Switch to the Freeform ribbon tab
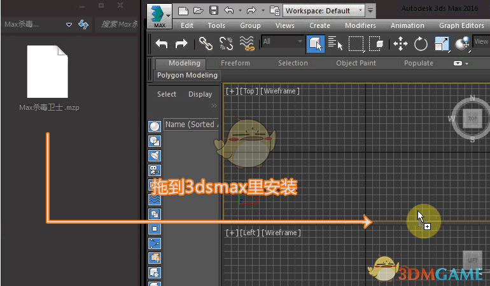Screen dimensions: 490x286 pyautogui.click(x=235, y=63)
